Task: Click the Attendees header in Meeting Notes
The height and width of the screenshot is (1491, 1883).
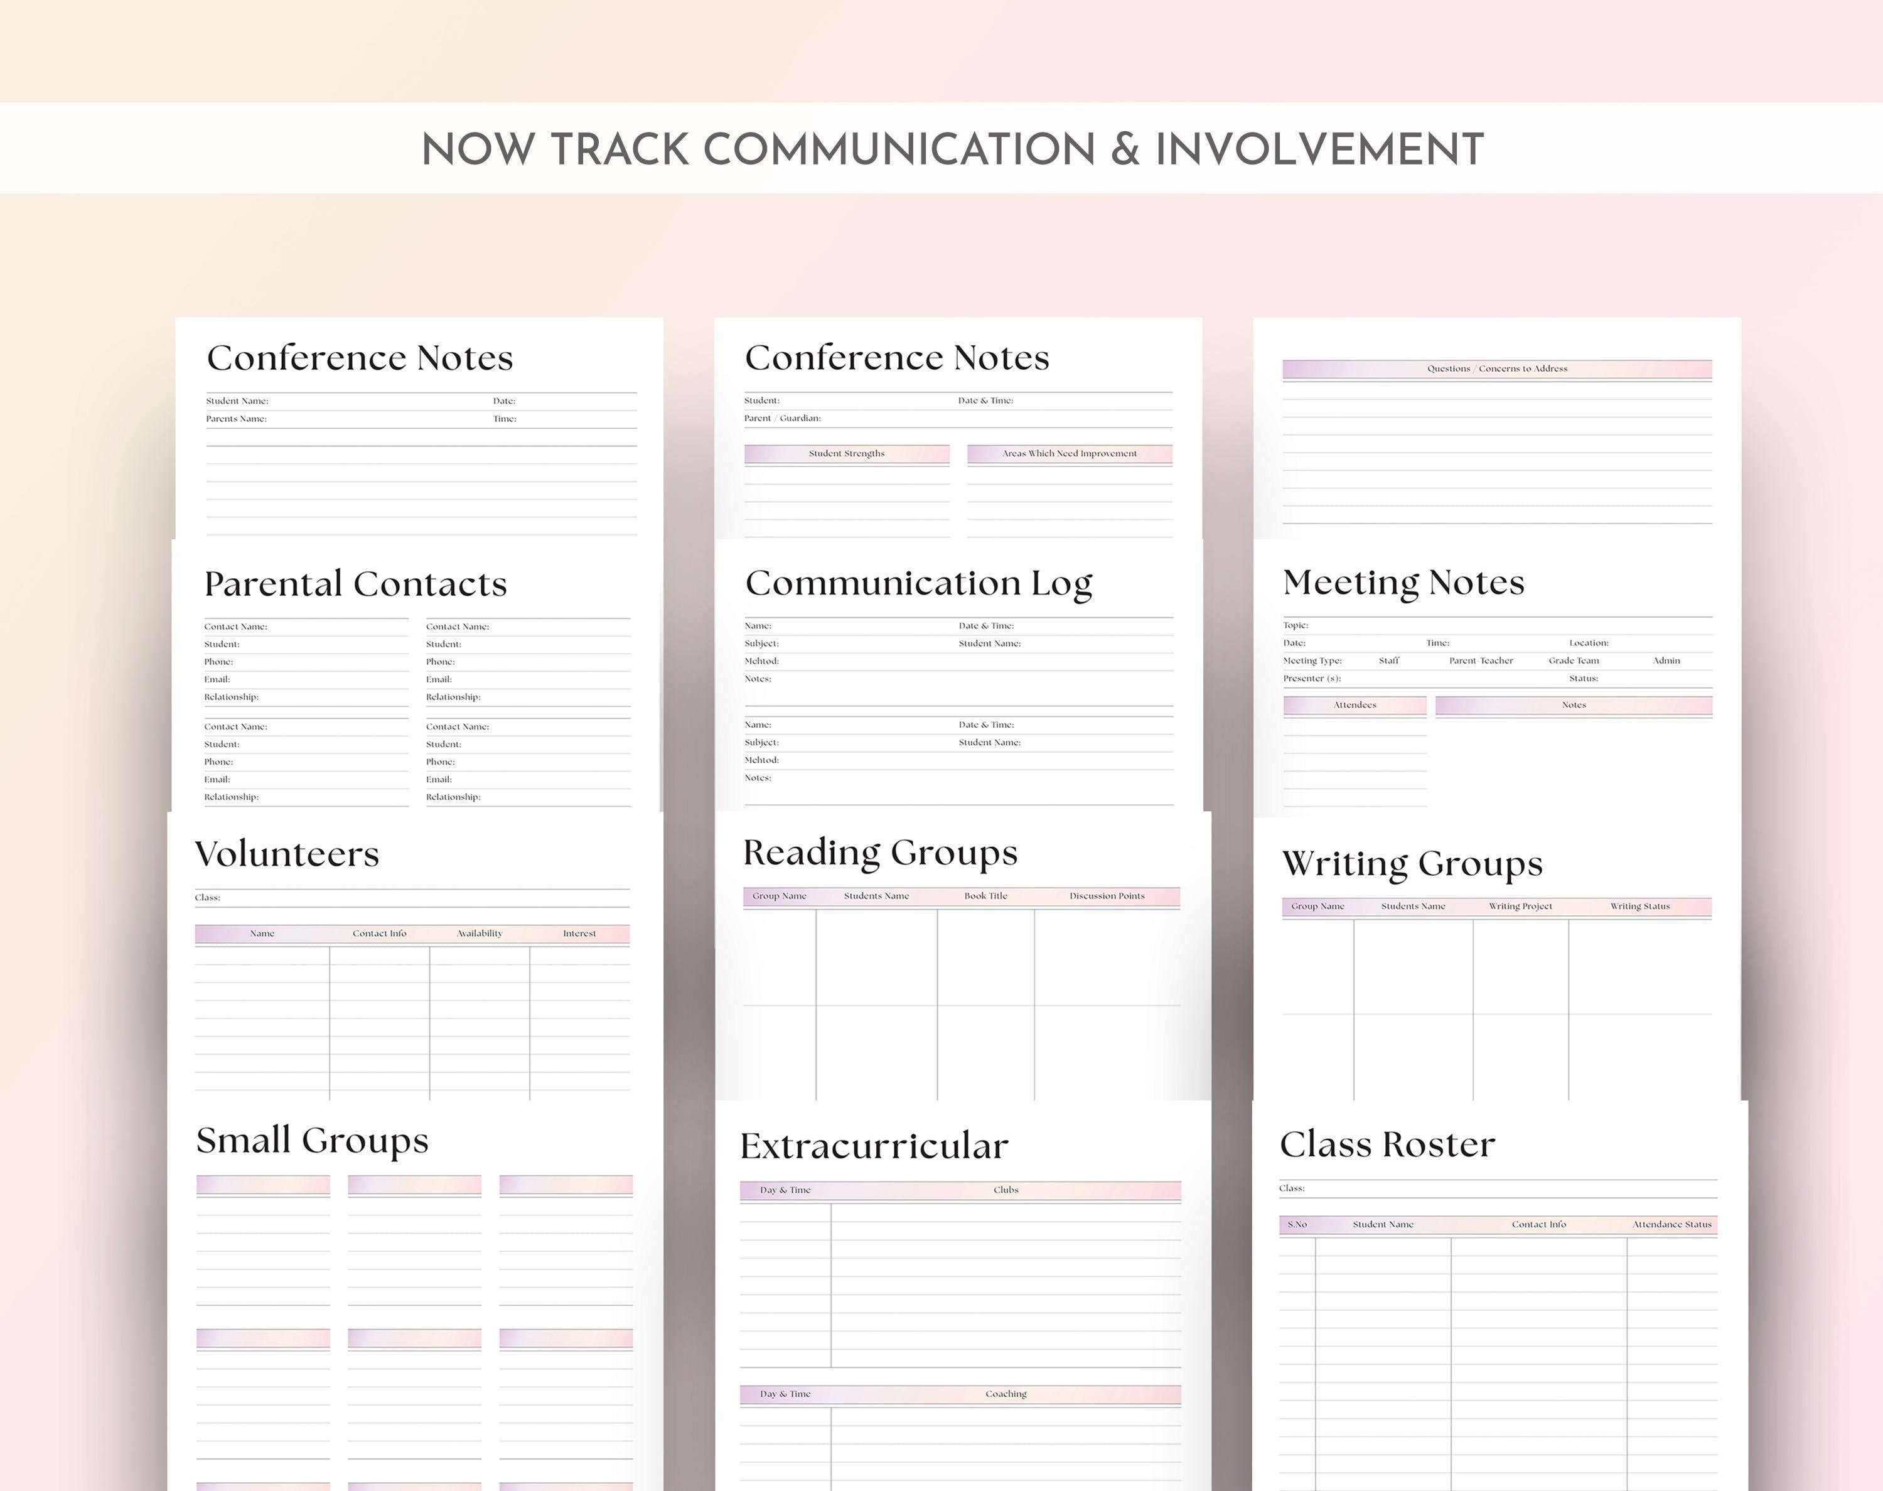Action: click(x=1355, y=706)
